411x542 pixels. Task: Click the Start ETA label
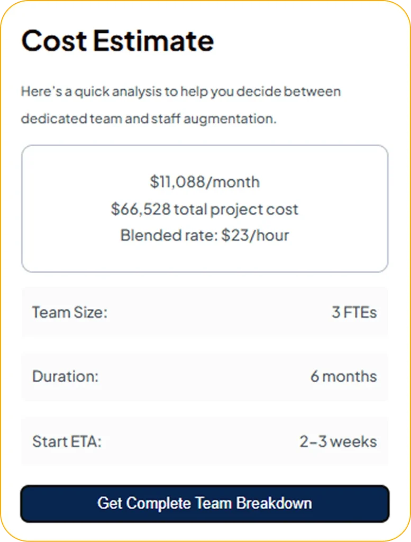[67, 441]
